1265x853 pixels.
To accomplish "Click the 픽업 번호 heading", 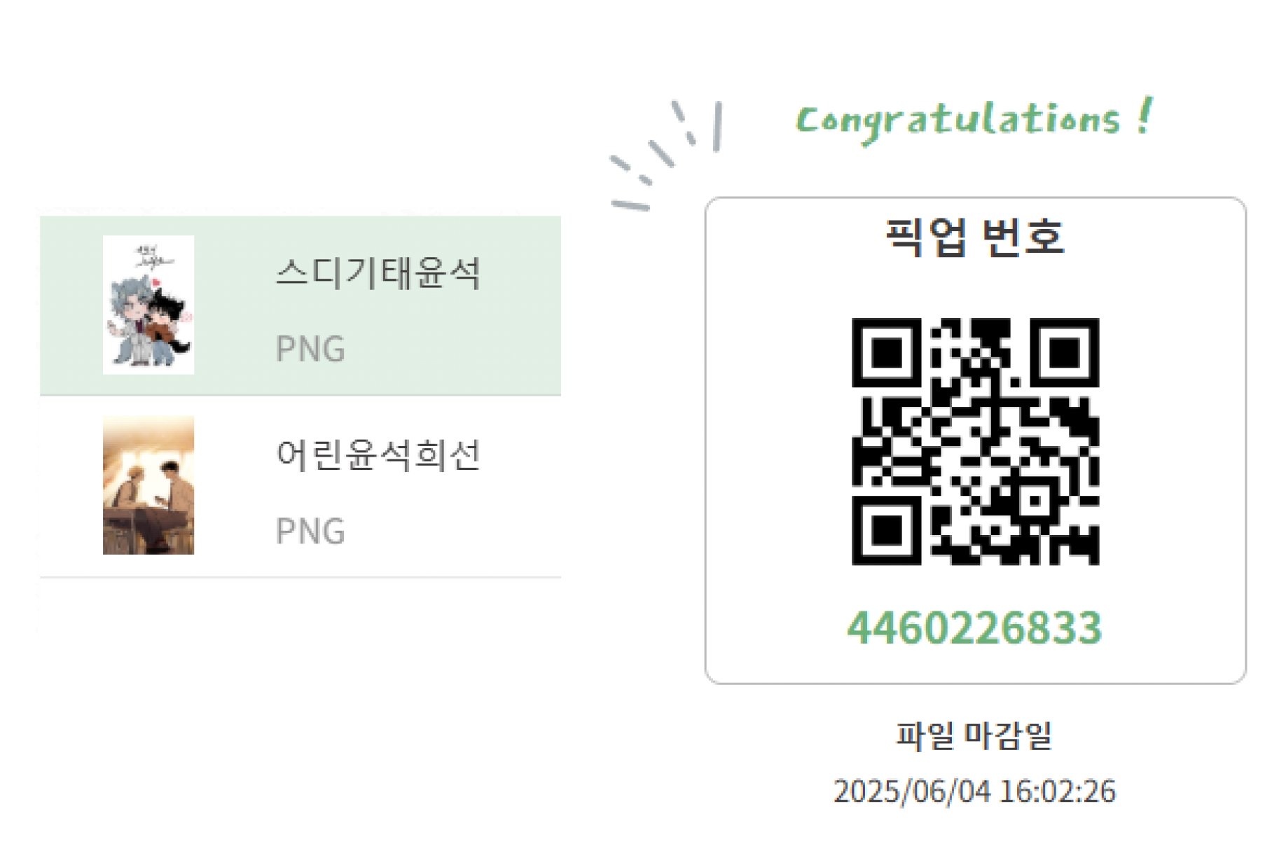I will (974, 237).
